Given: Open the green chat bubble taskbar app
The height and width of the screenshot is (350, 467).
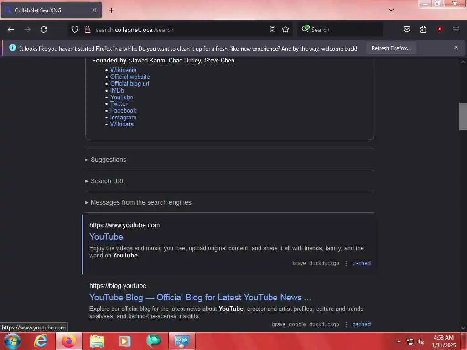Looking at the screenshot, I should [153, 341].
